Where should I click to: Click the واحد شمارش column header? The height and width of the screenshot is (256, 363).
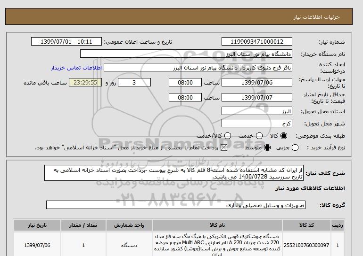(x=129, y=225)
